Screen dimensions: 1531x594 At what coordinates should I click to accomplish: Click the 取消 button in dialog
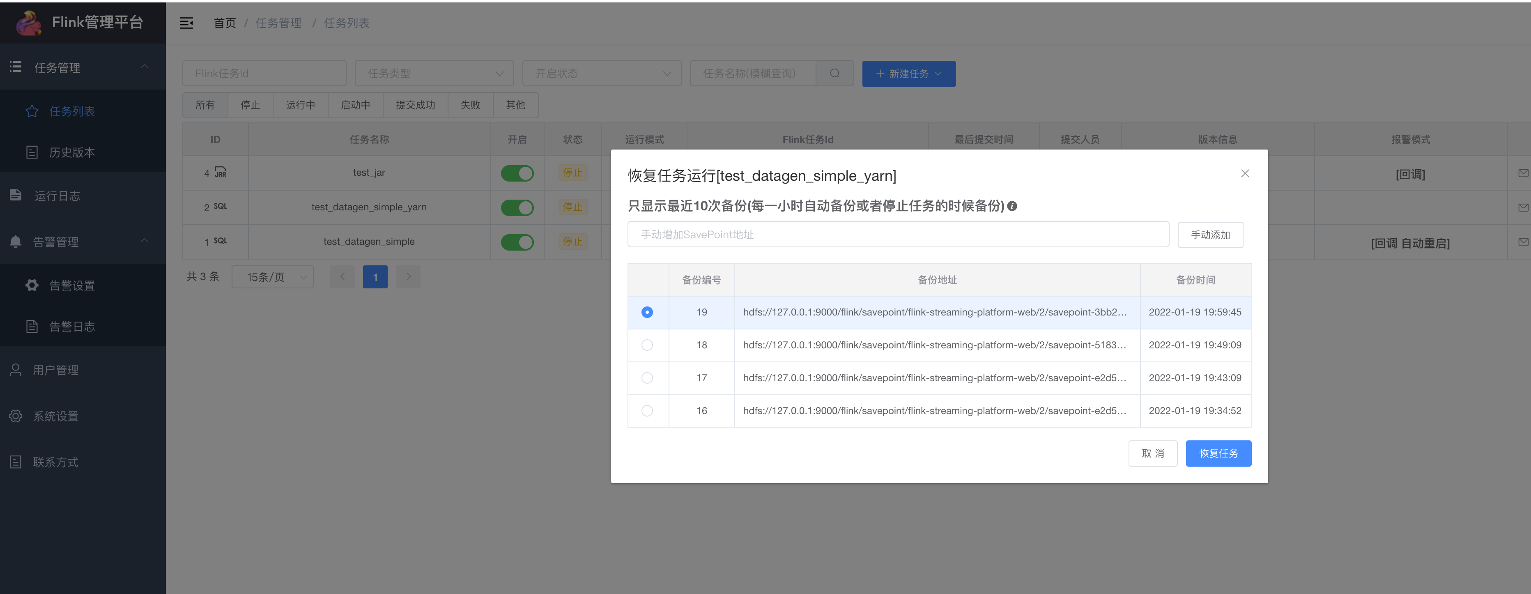click(x=1153, y=453)
